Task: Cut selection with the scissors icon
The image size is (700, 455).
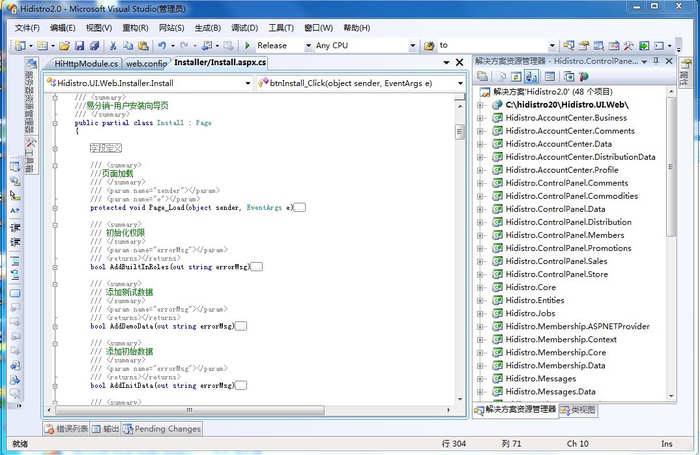Action: point(113,46)
